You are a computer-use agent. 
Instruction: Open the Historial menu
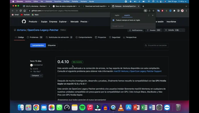coord(49,1)
